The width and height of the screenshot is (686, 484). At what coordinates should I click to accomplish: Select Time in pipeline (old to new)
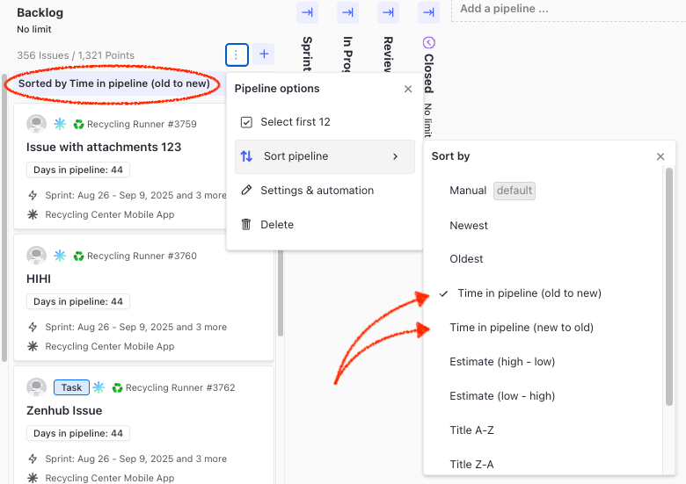(x=529, y=293)
